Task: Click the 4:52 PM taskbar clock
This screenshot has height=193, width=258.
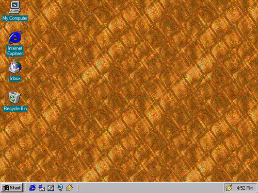Action: pos(245,188)
